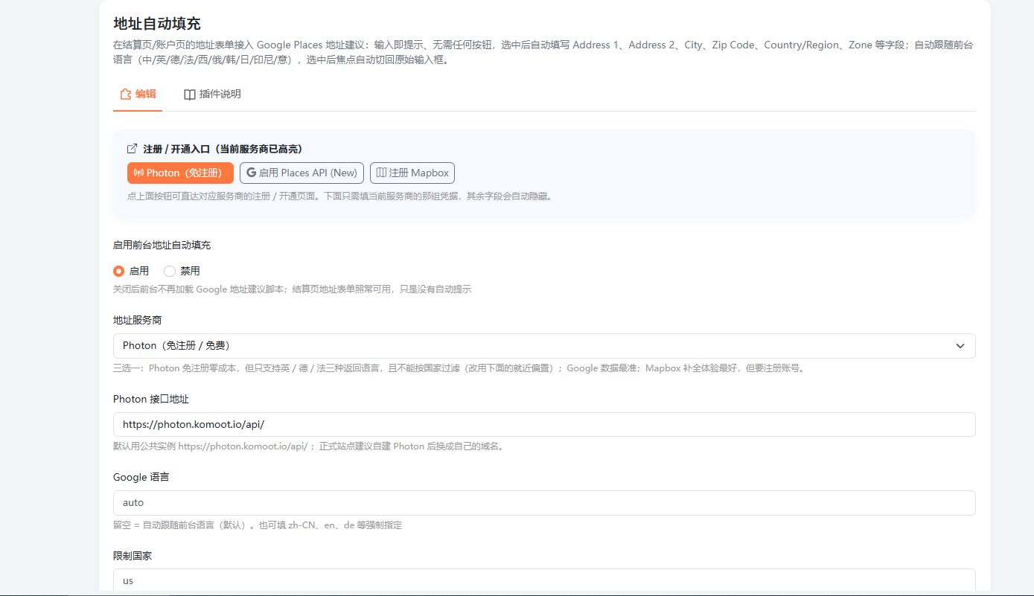Focus the Google 语言 input field

pyautogui.click(x=544, y=503)
